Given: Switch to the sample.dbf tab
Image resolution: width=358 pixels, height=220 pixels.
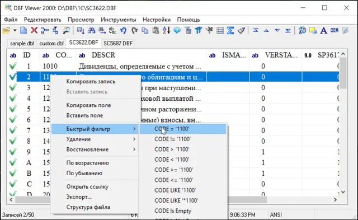Looking at the screenshot, I should point(22,44).
